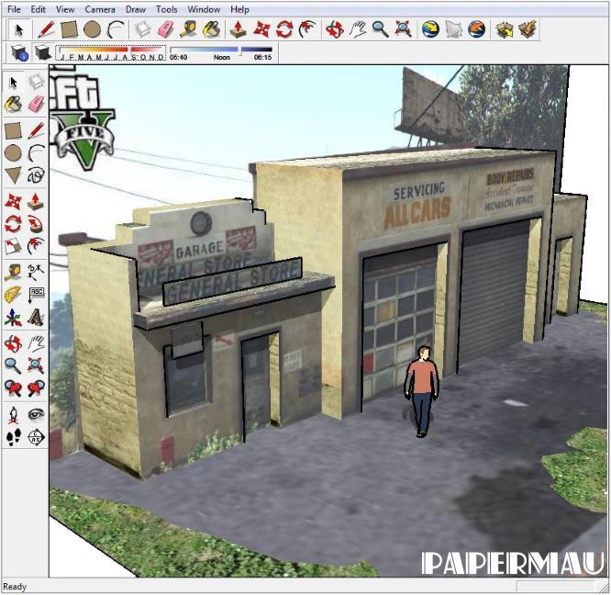Click the Next view icon
Viewport: 611px width, 595px height.
36,388
